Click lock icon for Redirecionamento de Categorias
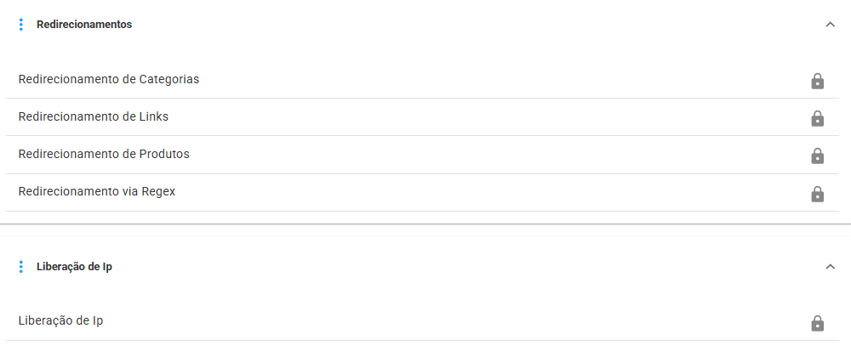Image resolution: width=851 pixels, height=351 pixels. (817, 81)
